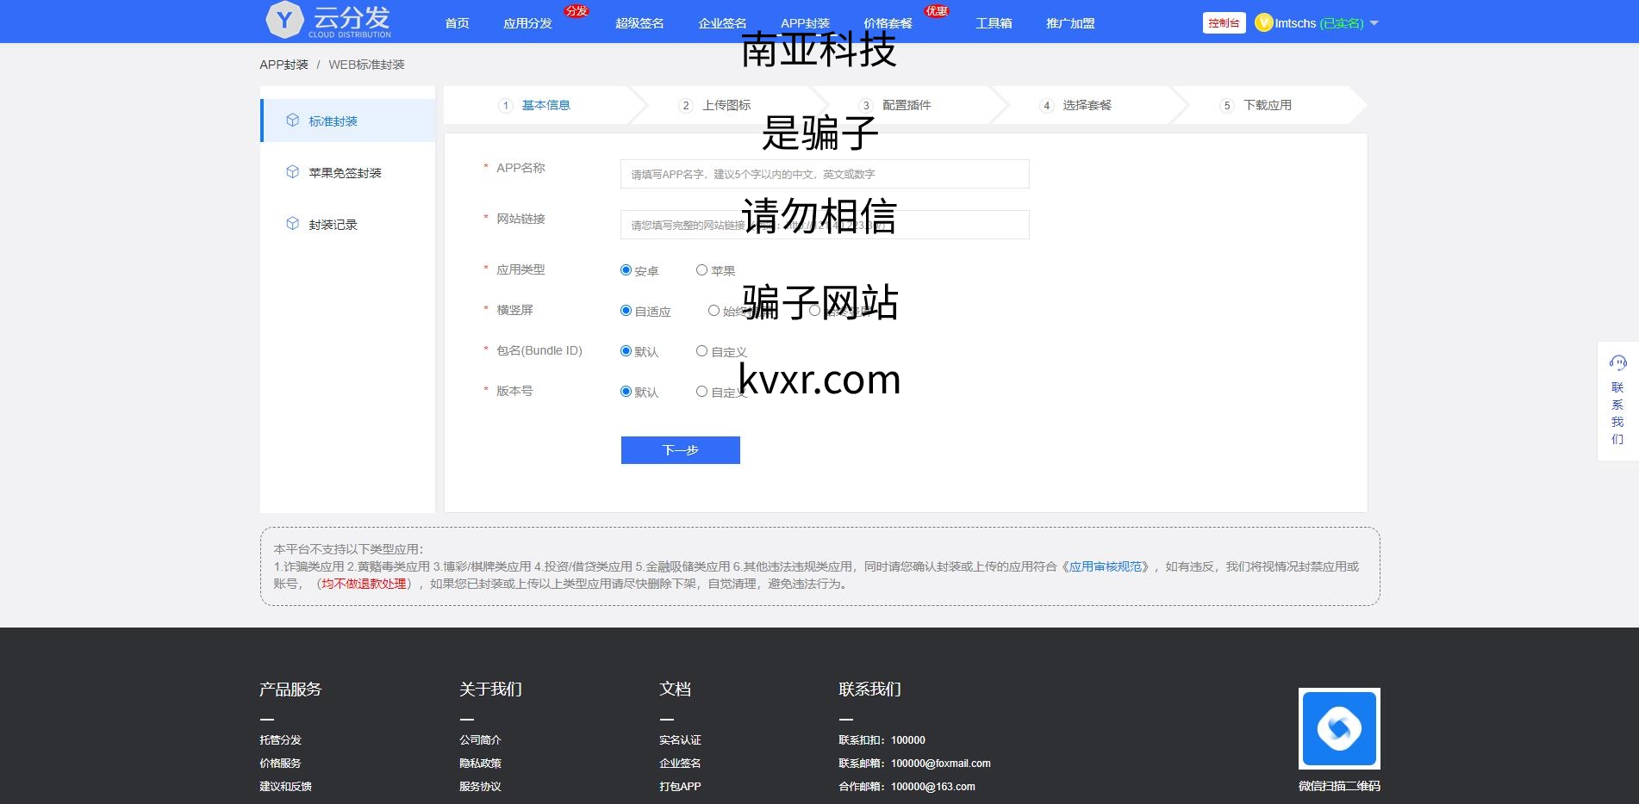The image size is (1639, 804).
Task: Click the red 优惠 badge on 价格套餐
Action: coord(936,11)
